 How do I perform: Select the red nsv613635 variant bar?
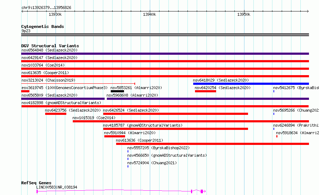(165, 76)
